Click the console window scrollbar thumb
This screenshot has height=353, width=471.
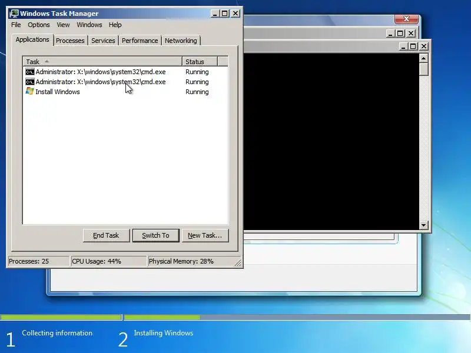click(x=423, y=69)
